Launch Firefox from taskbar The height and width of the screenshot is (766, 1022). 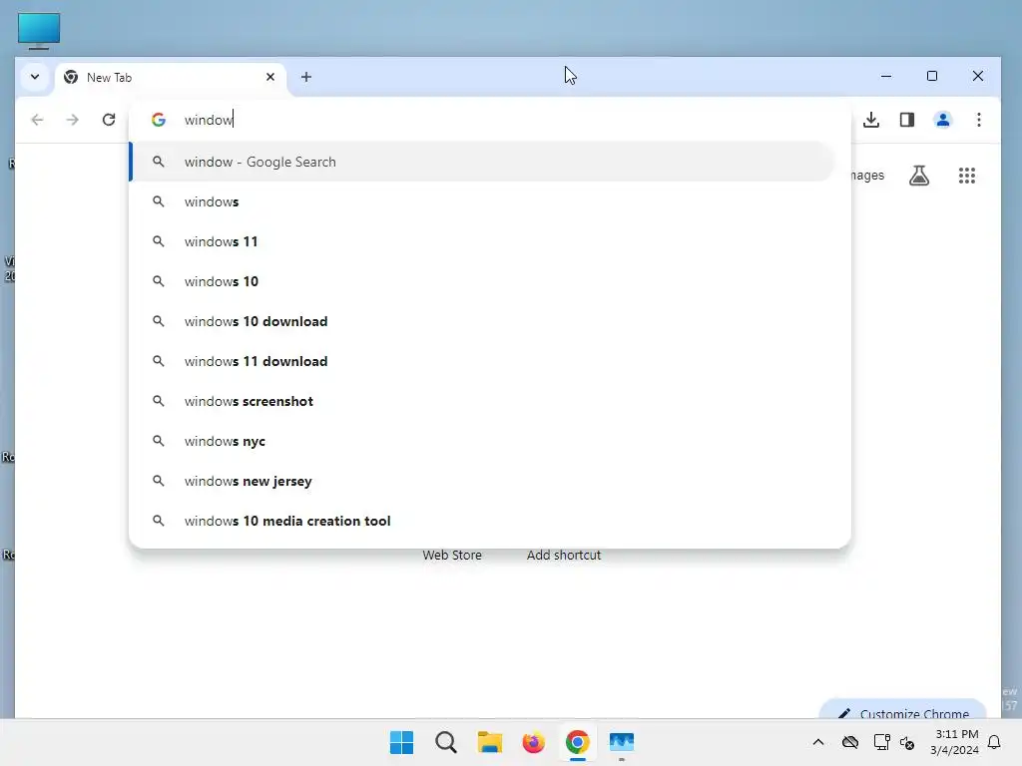[x=533, y=742]
